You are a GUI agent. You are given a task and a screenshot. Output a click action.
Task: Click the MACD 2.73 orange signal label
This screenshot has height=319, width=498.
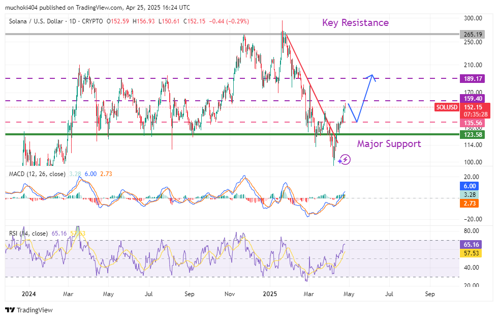point(469,203)
